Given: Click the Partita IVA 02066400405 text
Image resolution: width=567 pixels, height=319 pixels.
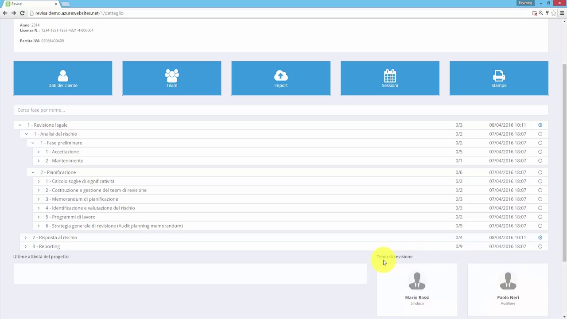Looking at the screenshot, I should pos(42,41).
